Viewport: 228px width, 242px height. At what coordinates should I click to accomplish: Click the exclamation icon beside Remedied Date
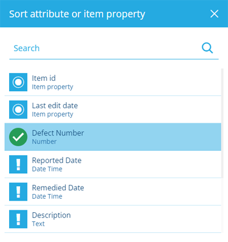click(x=18, y=192)
